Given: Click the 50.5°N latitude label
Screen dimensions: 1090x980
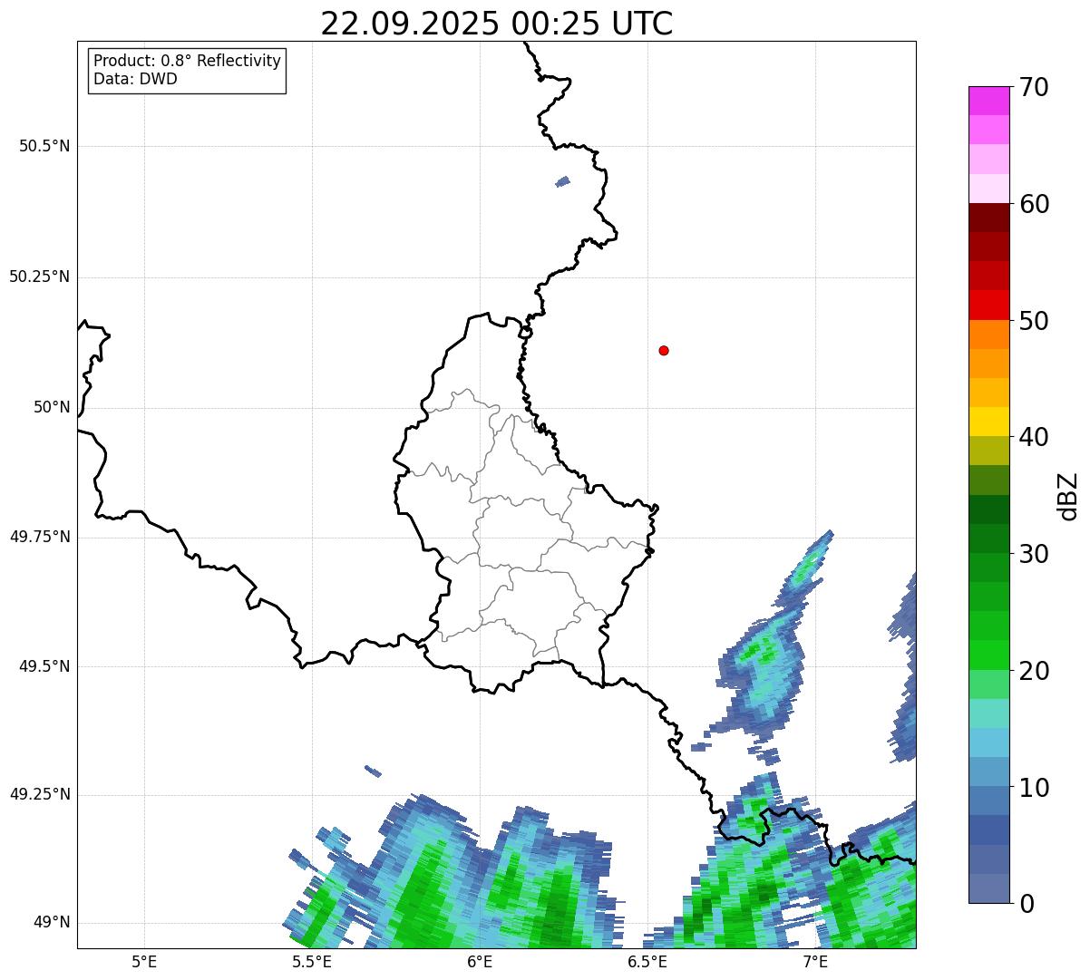Looking at the screenshot, I should click(44, 146).
